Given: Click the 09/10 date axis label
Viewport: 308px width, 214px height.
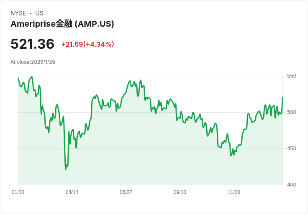Looking at the screenshot, I should (x=180, y=192).
